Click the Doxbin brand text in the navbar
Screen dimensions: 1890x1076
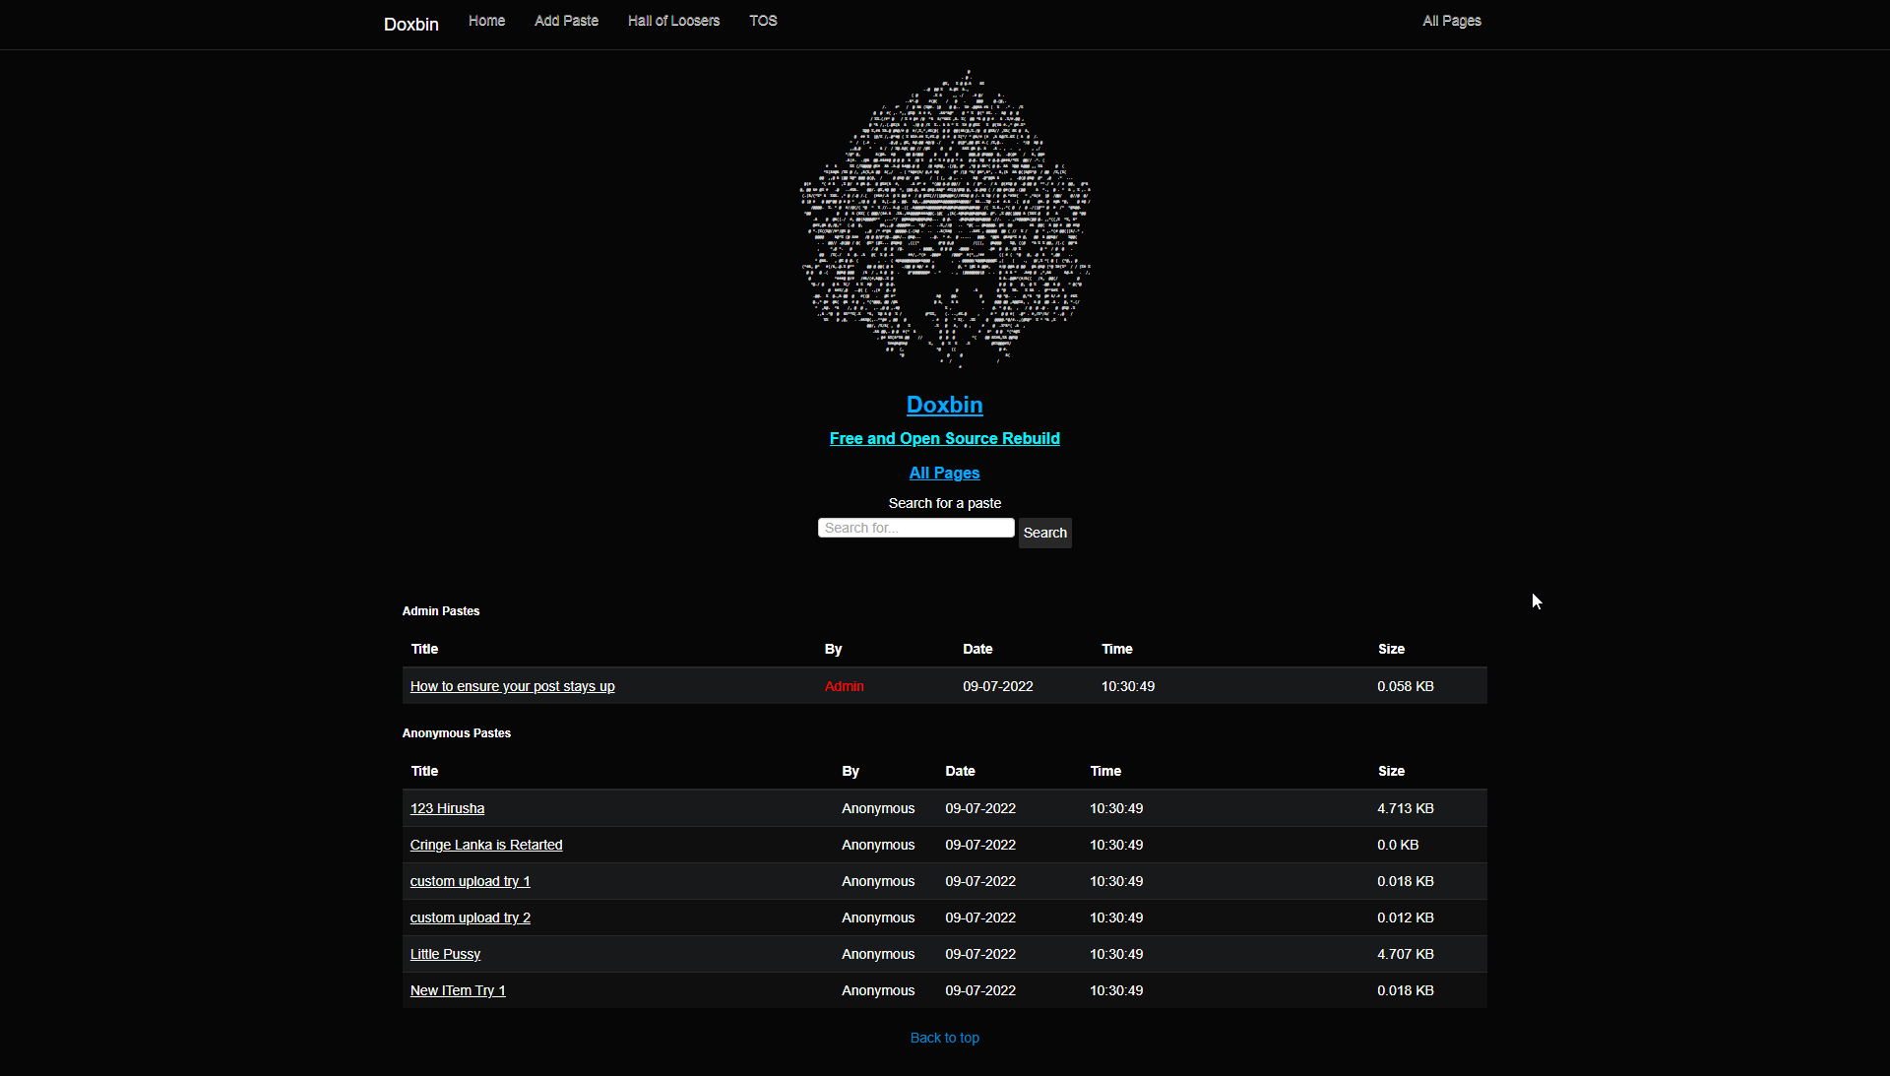(x=410, y=24)
